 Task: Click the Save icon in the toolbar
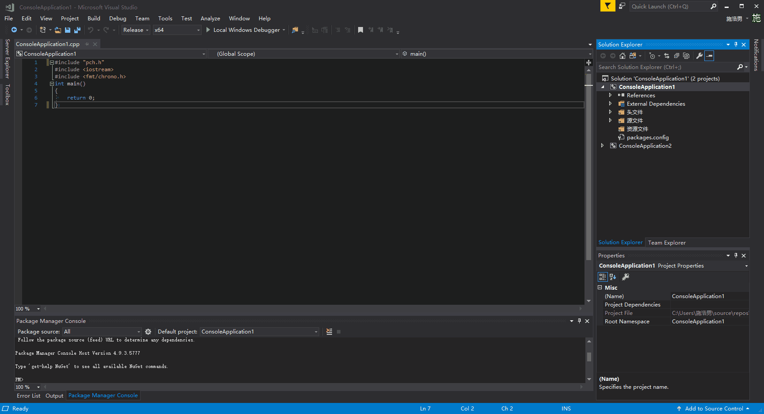click(x=67, y=30)
